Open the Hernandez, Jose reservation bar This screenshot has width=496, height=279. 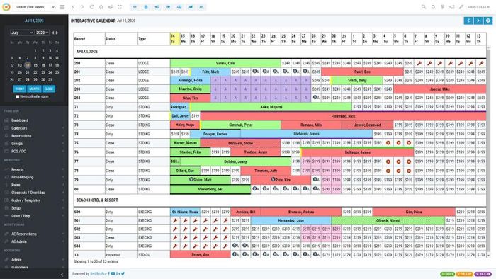[291, 220]
